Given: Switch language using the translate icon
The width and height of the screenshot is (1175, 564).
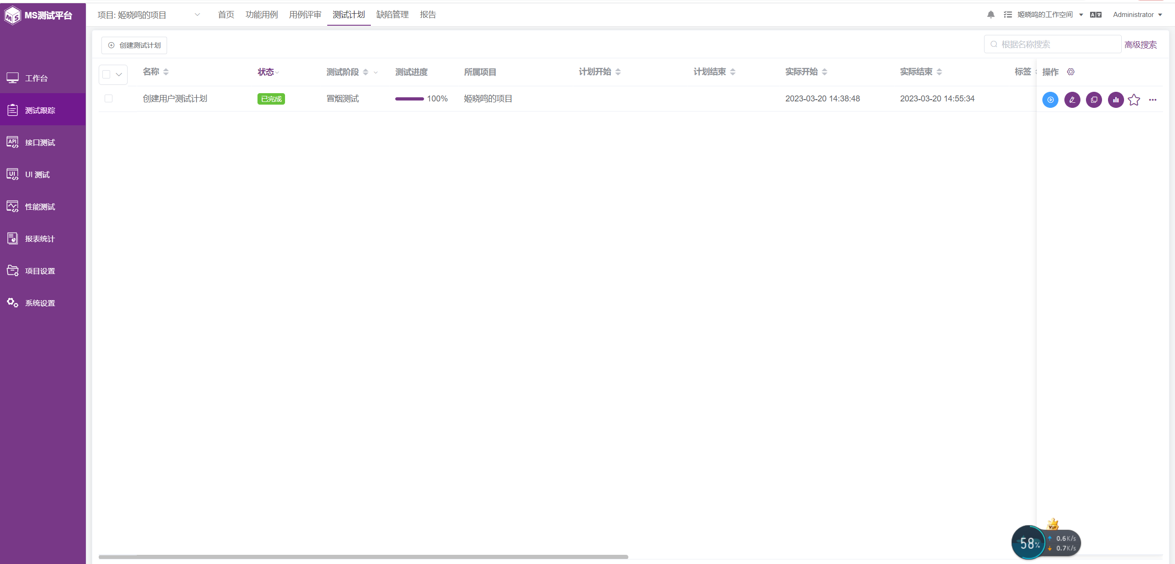Looking at the screenshot, I should pyautogui.click(x=1097, y=14).
